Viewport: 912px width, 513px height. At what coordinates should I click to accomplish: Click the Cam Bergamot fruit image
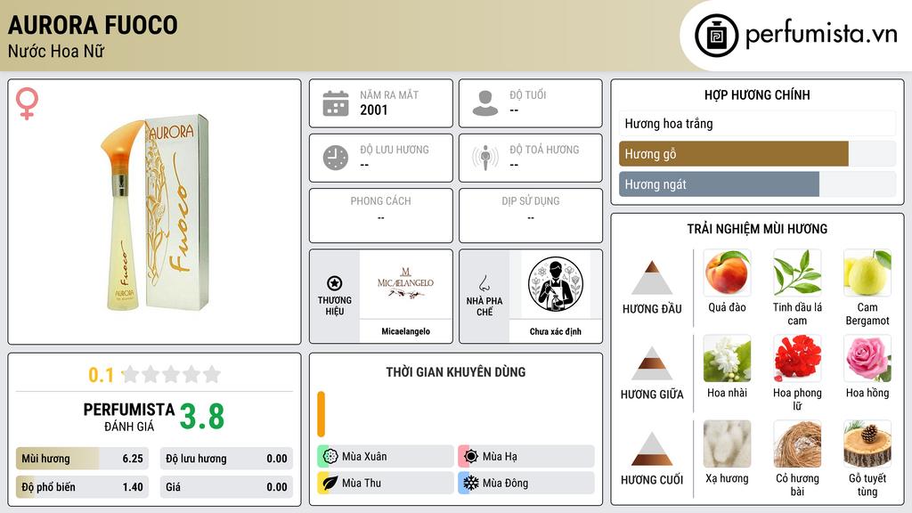click(x=867, y=273)
